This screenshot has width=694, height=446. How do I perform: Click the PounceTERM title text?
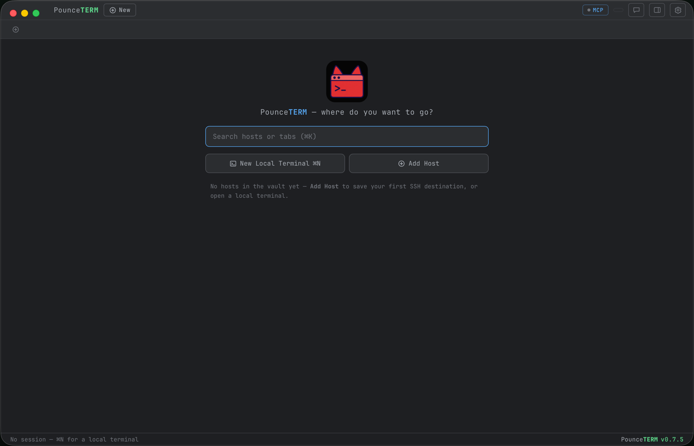pos(76,10)
